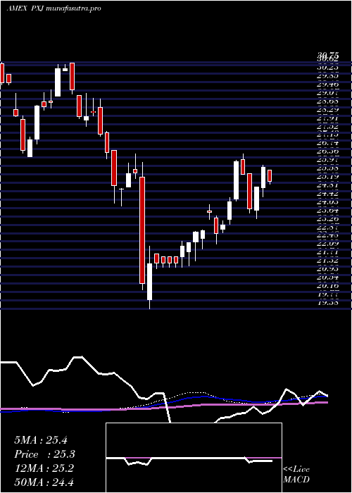The width and height of the screenshot is (352, 493).
Task: Click the 22.09 price axis label
Action: (x=327, y=244)
